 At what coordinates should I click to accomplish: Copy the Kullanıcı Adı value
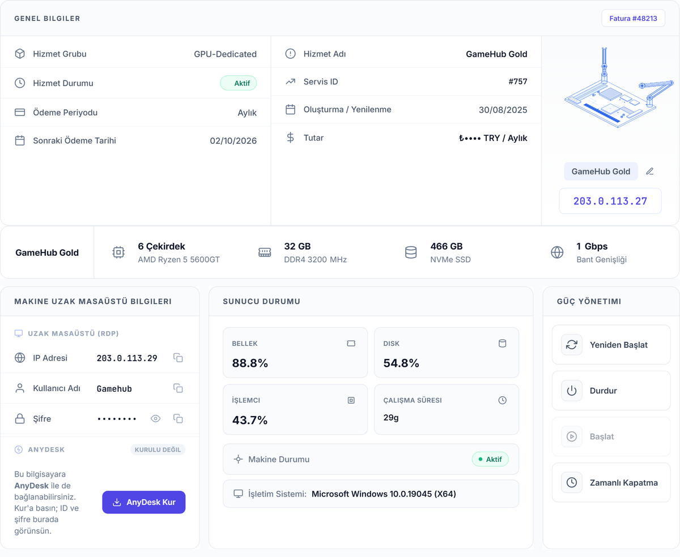click(178, 388)
